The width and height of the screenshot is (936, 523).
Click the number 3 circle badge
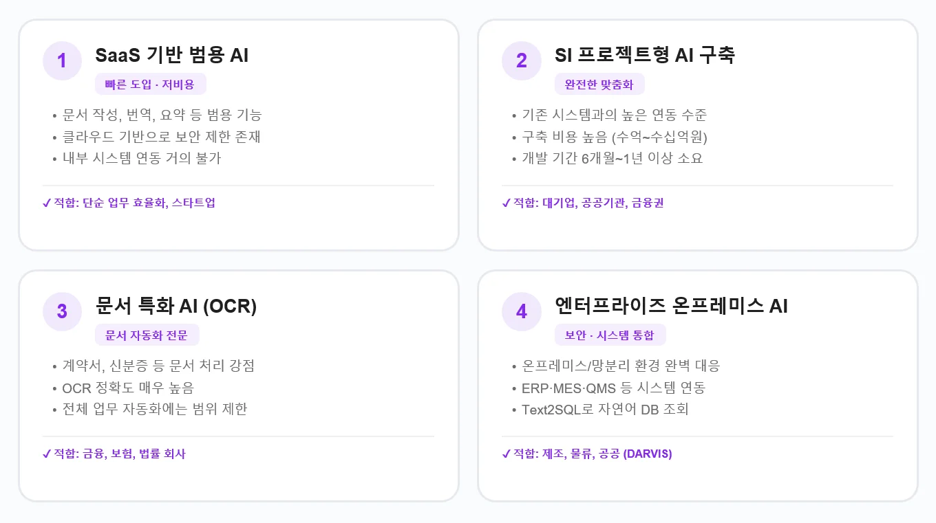click(x=62, y=311)
